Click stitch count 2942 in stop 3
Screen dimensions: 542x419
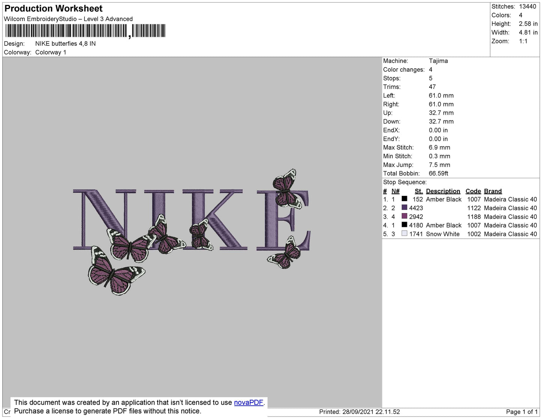pos(416,217)
